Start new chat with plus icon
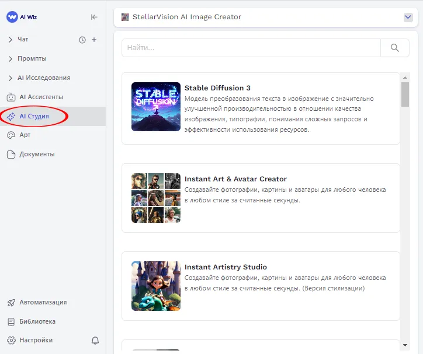Image resolution: width=423 pixels, height=354 pixels. pos(94,40)
